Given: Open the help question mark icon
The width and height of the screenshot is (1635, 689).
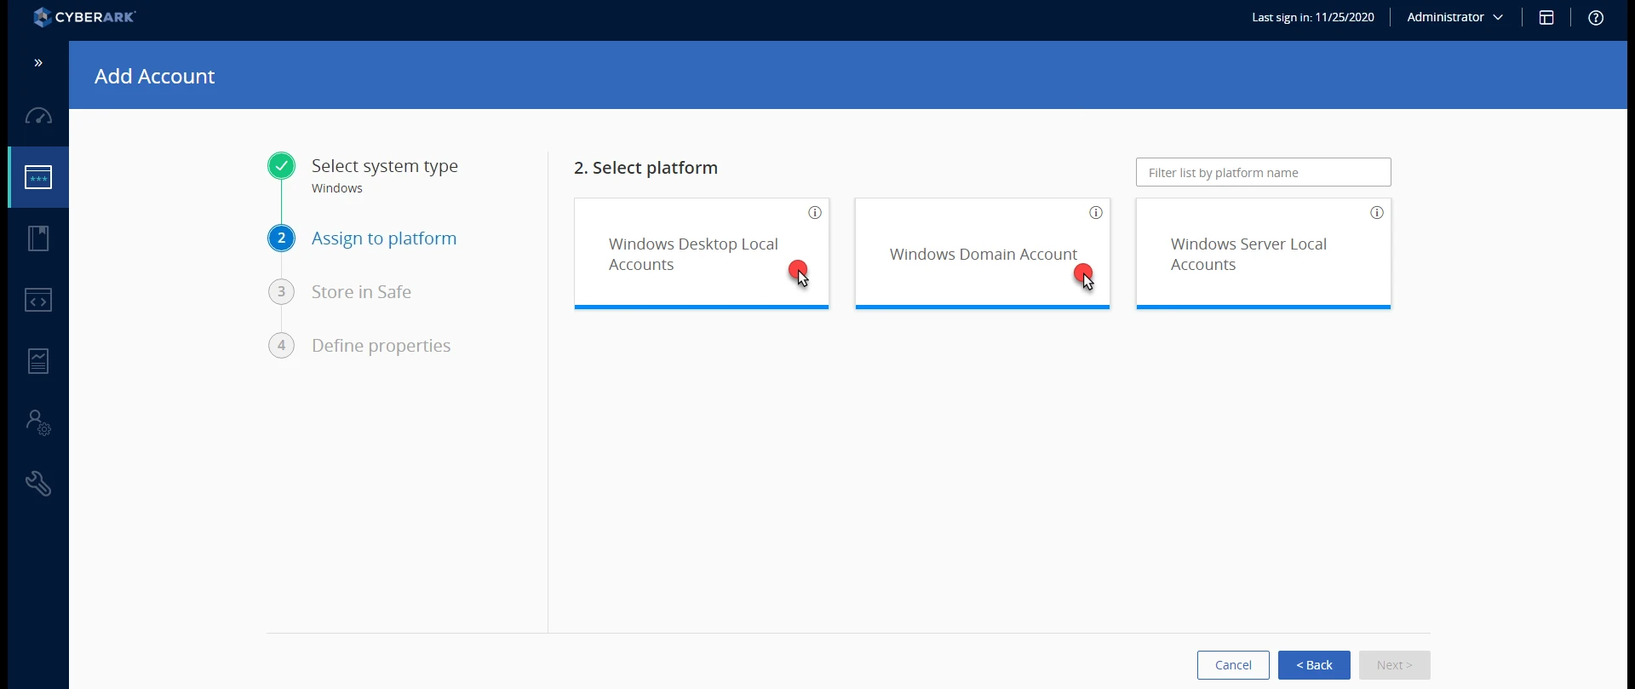Looking at the screenshot, I should 1596,18.
